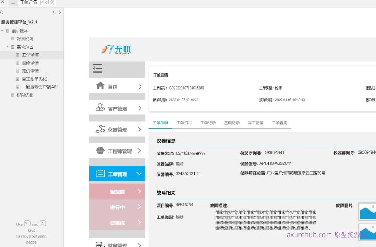This screenshot has width=376, height=247.
Task: Click the 工单管理 list icon
Action: [100, 173]
